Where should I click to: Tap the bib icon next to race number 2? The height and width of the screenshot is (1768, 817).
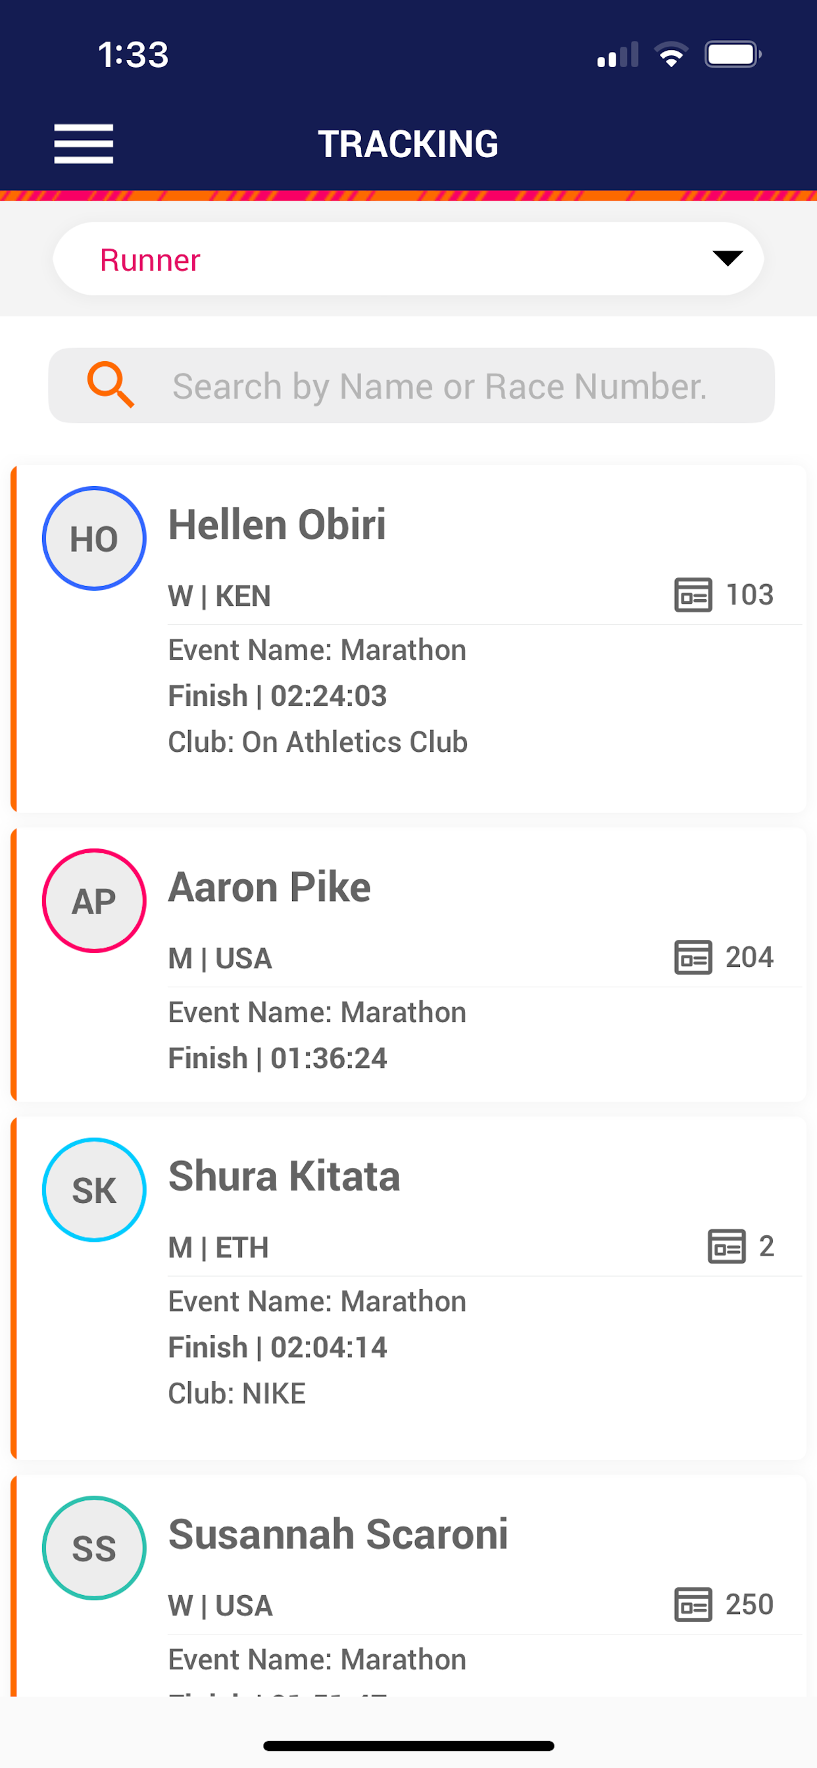pos(726,1246)
